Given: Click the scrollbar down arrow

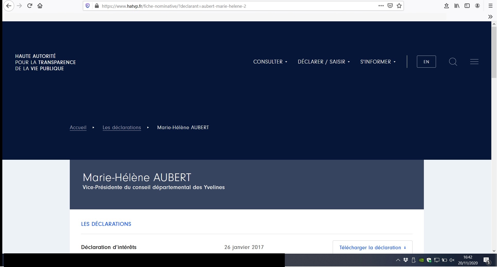Looking at the screenshot, I should coord(494,251).
